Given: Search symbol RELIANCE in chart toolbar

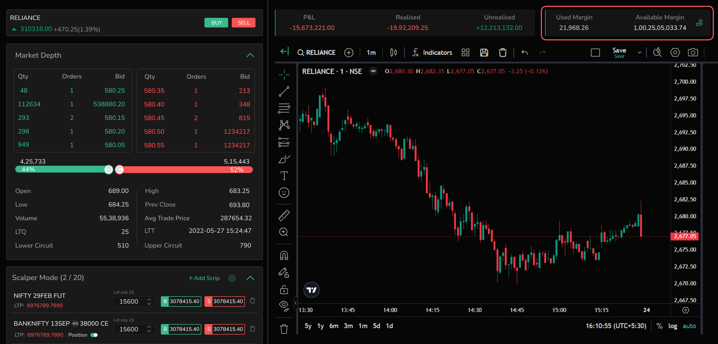Looking at the screenshot, I should pyautogui.click(x=317, y=52).
